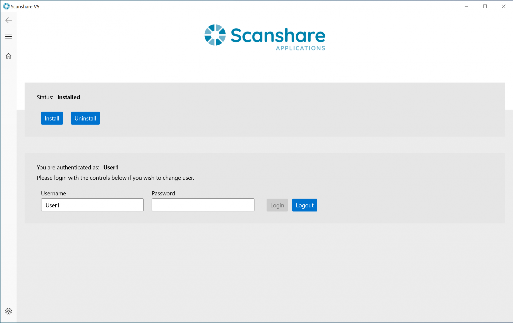
Task: Select the Username field showing User1
Action: (x=92, y=205)
